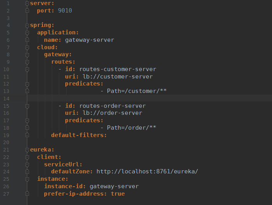Click the 'eureka:' key
The width and height of the screenshot is (272, 205).
click(42, 150)
